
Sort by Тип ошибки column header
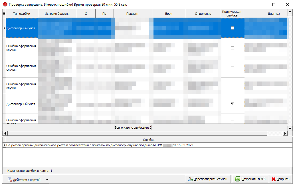pos(22,14)
